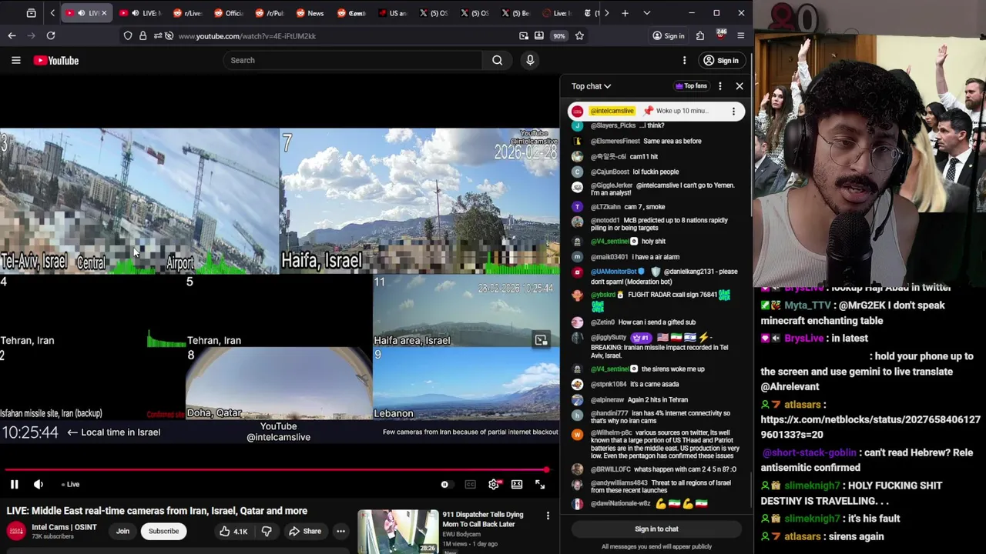
Task: Open Intel Cams | OSINT channel name
Action: coord(65,527)
